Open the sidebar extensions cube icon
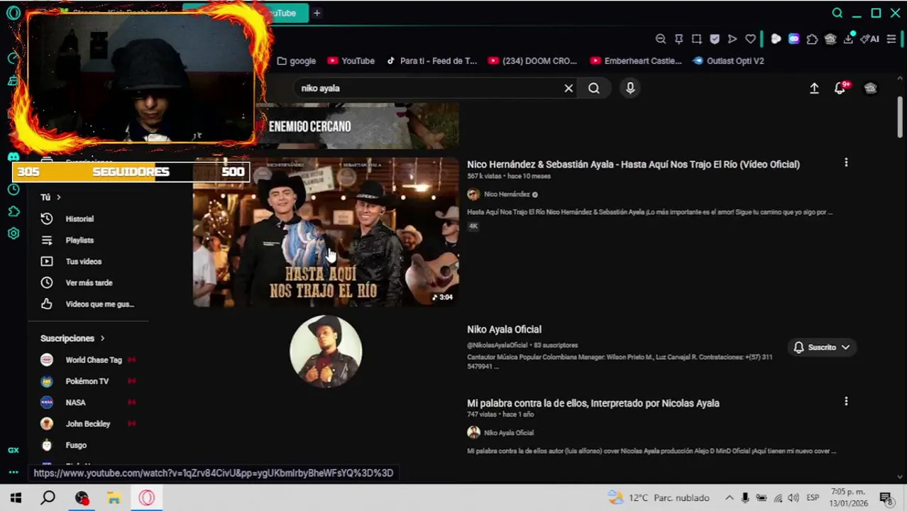Image resolution: width=907 pixels, height=511 pixels. point(13,211)
